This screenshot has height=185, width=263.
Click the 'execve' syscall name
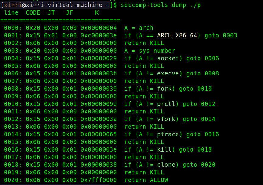pos(168,74)
